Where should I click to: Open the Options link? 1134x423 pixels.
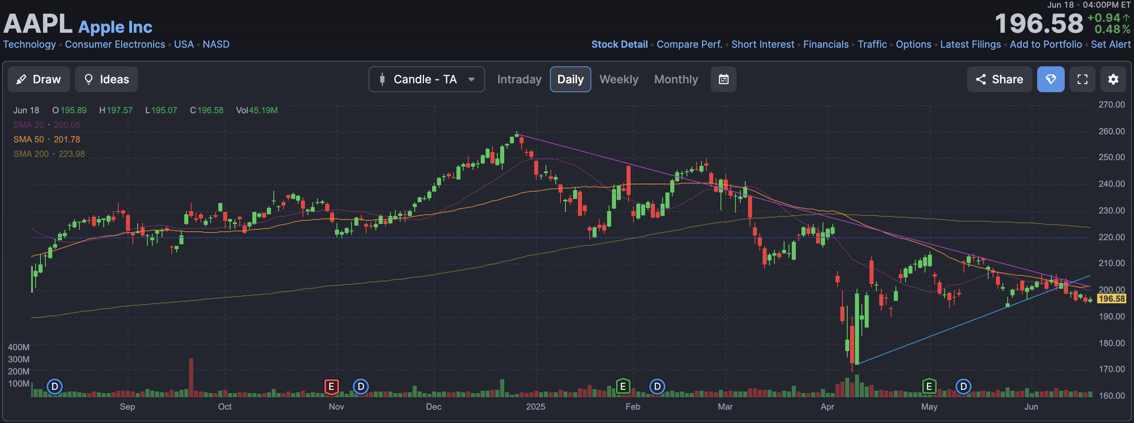tap(913, 44)
